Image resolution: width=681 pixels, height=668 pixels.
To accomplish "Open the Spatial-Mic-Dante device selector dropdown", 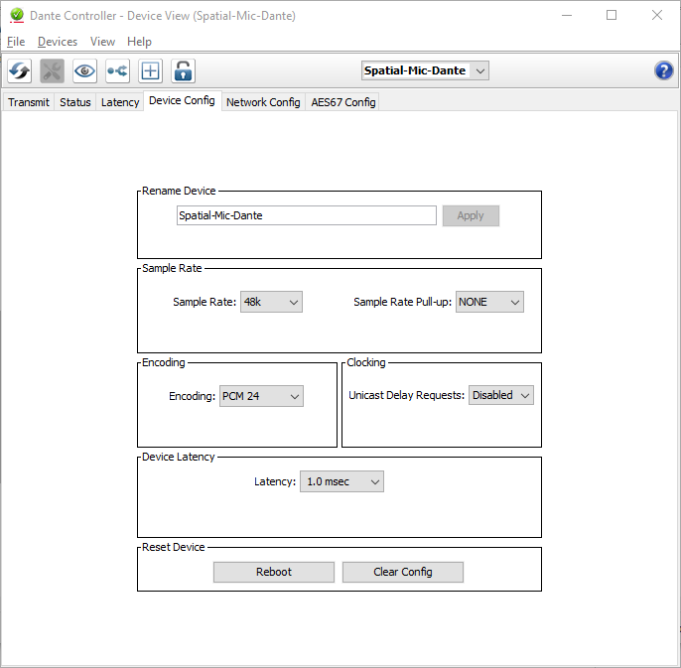I will [425, 70].
